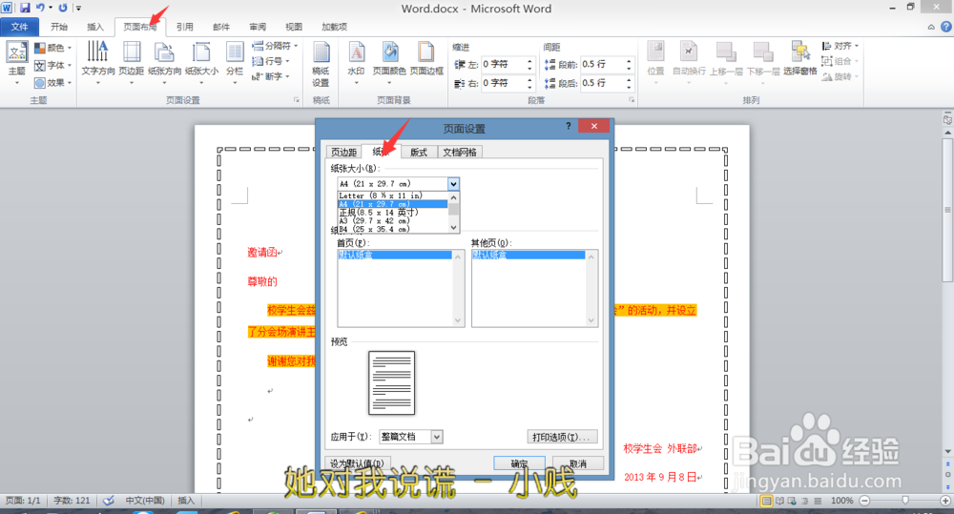This screenshot has height=514, width=954.
Task: Click the 组合 group objects button
Action: [840, 61]
